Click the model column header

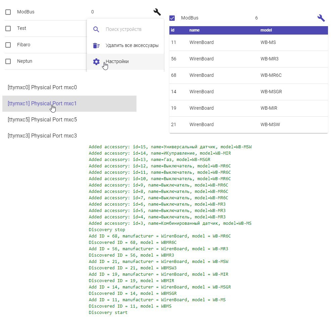(x=266, y=30)
